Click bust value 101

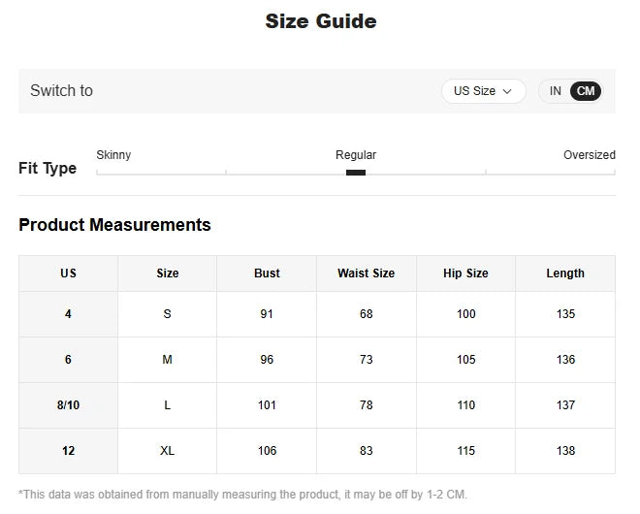(x=267, y=405)
